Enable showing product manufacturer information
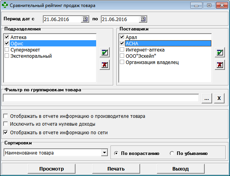The height and width of the screenshot is (176, 230). click(5, 116)
